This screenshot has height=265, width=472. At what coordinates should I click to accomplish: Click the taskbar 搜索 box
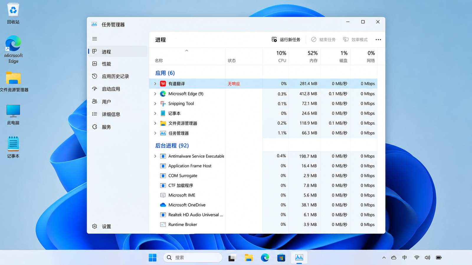click(x=193, y=258)
